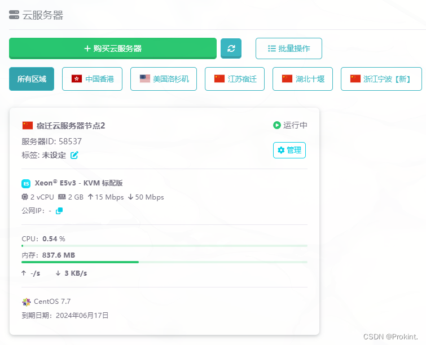Click the E5 processor badge icon
The height and width of the screenshot is (345, 426).
pyautogui.click(x=26, y=184)
